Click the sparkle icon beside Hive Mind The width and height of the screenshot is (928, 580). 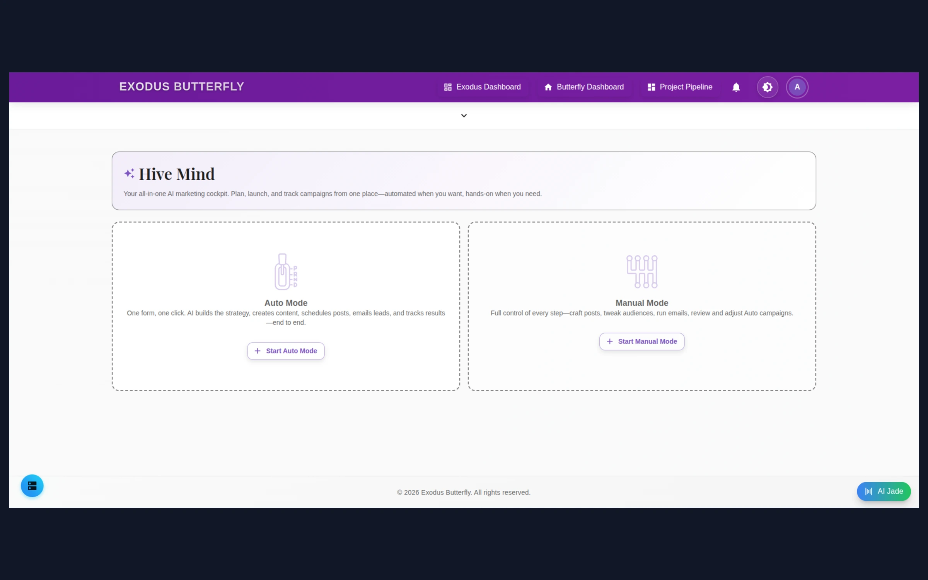point(129,174)
